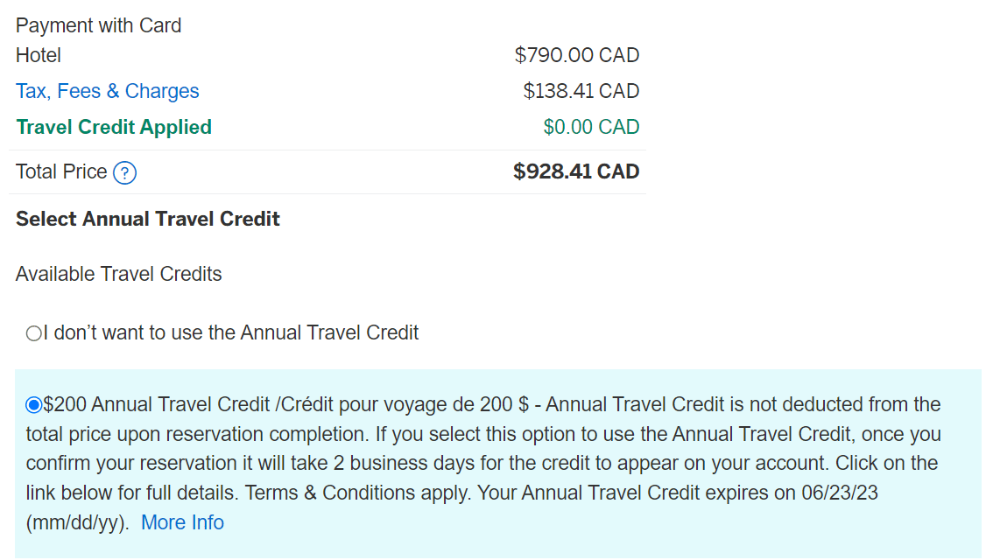This screenshot has height=560, width=986.
Task: Click the 06/23/23 expiry date text
Action: pyautogui.click(x=839, y=493)
